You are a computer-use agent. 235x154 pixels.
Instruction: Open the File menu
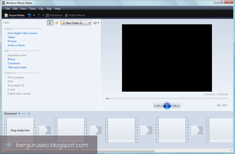(8, 9)
